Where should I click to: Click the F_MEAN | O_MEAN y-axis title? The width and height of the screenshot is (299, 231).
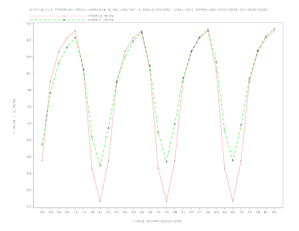coord(14,116)
